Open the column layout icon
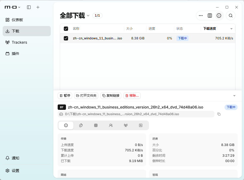 (x=210, y=16)
